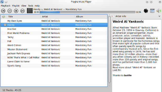Open the volume speaker control
This screenshot has width=162, height=92.
click(159, 11)
